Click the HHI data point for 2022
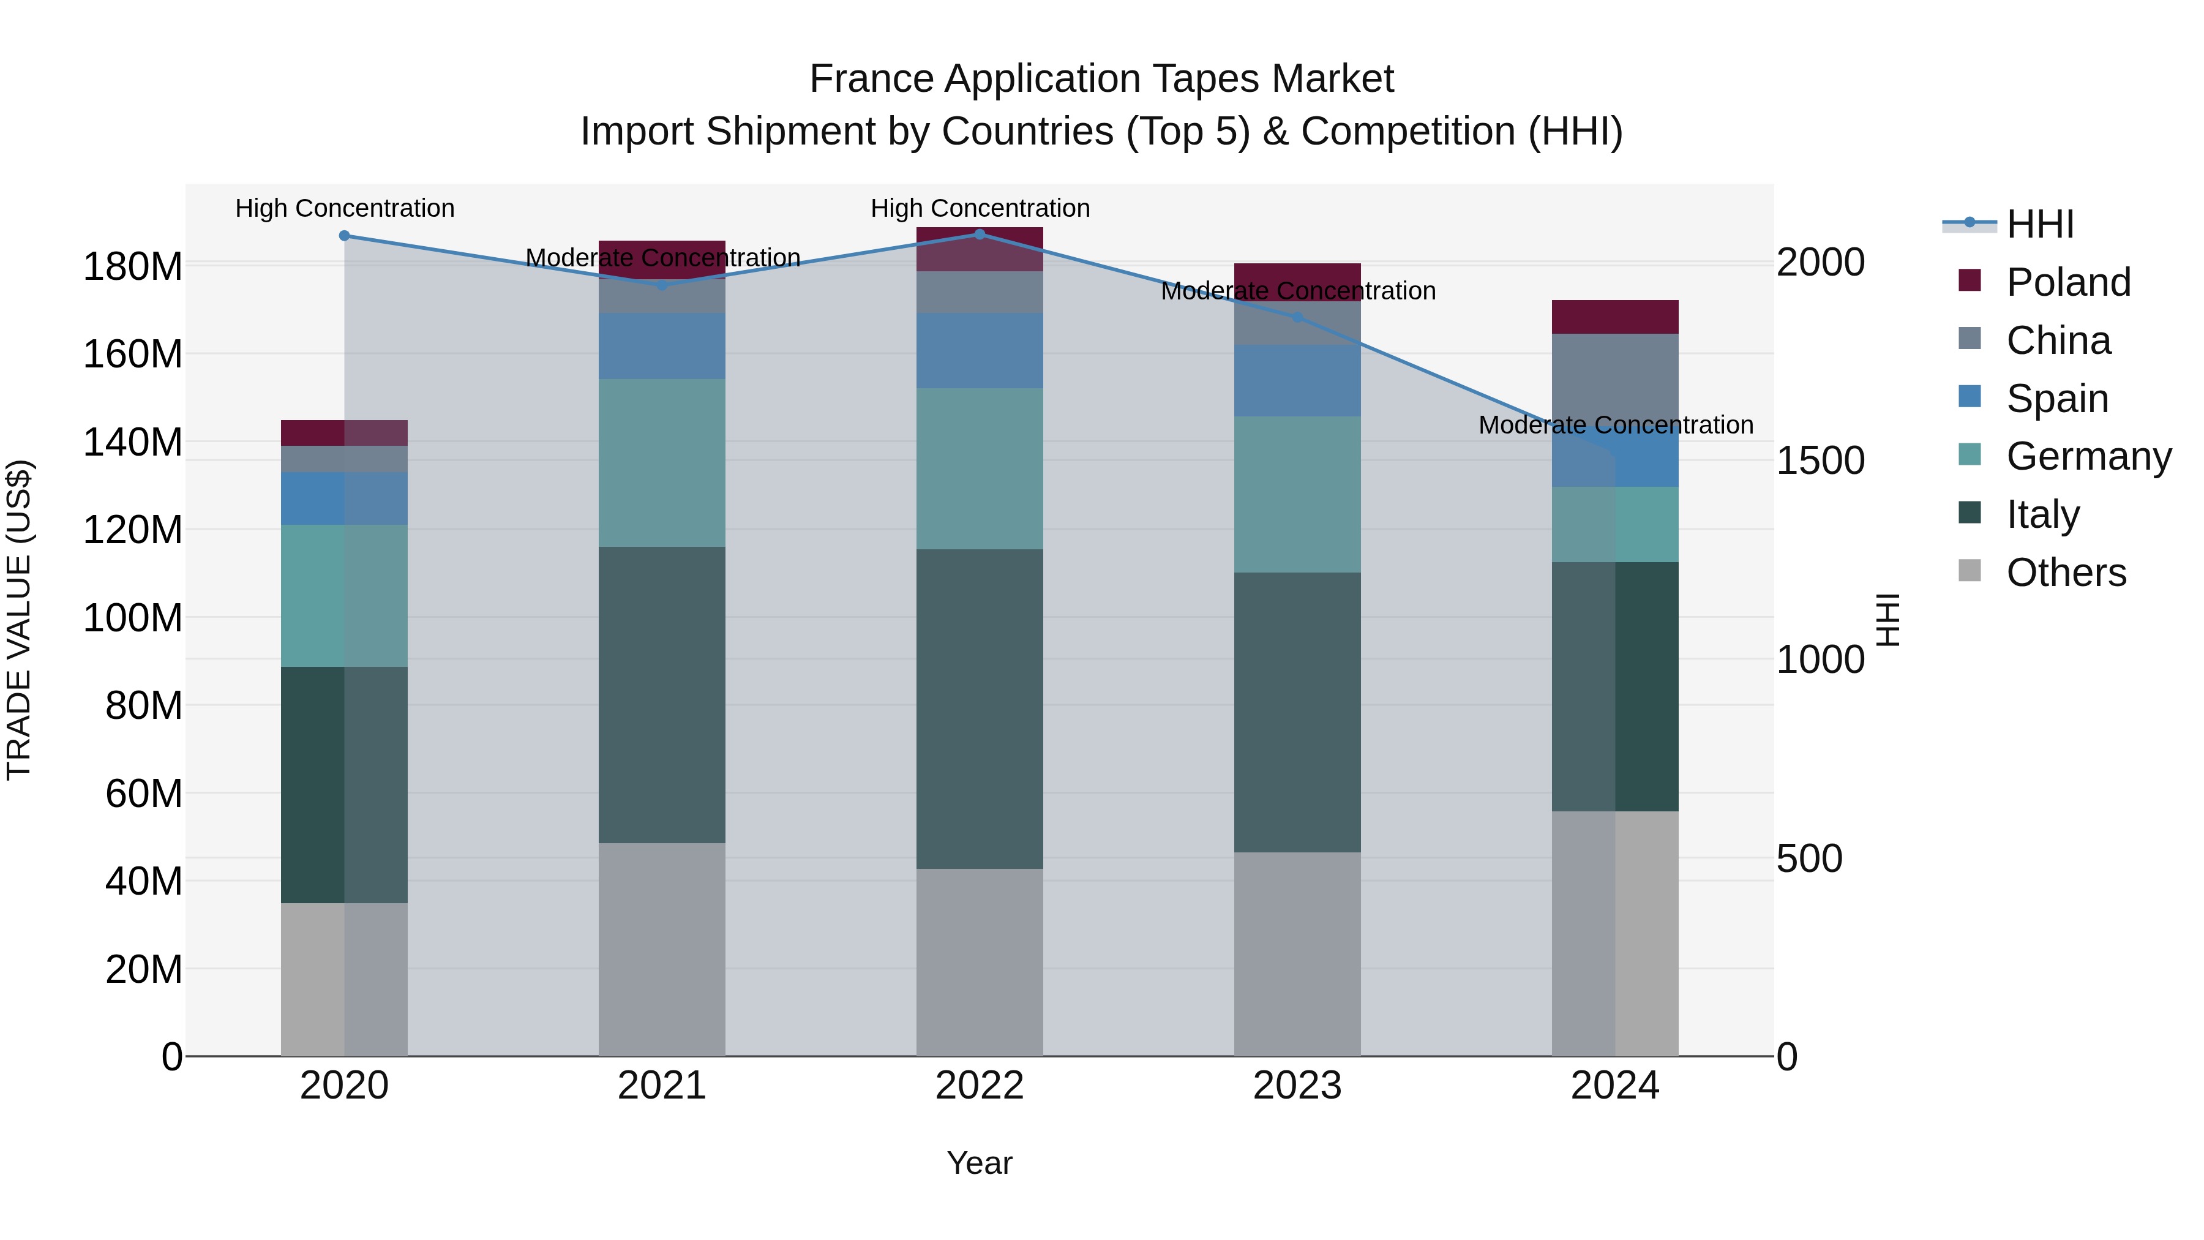Screen dimensions: 2204x1240 coord(980,234)
